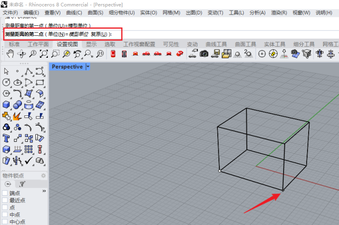
Task: Click the Osnap filter funnel icon
Action: tap(22, 184)
